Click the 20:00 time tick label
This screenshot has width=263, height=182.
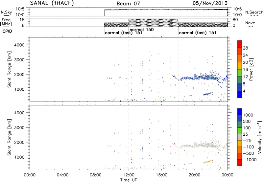coord(195,175)
